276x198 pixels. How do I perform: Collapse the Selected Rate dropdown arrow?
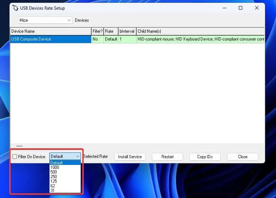pyautogui.click(x=77, y=156)
